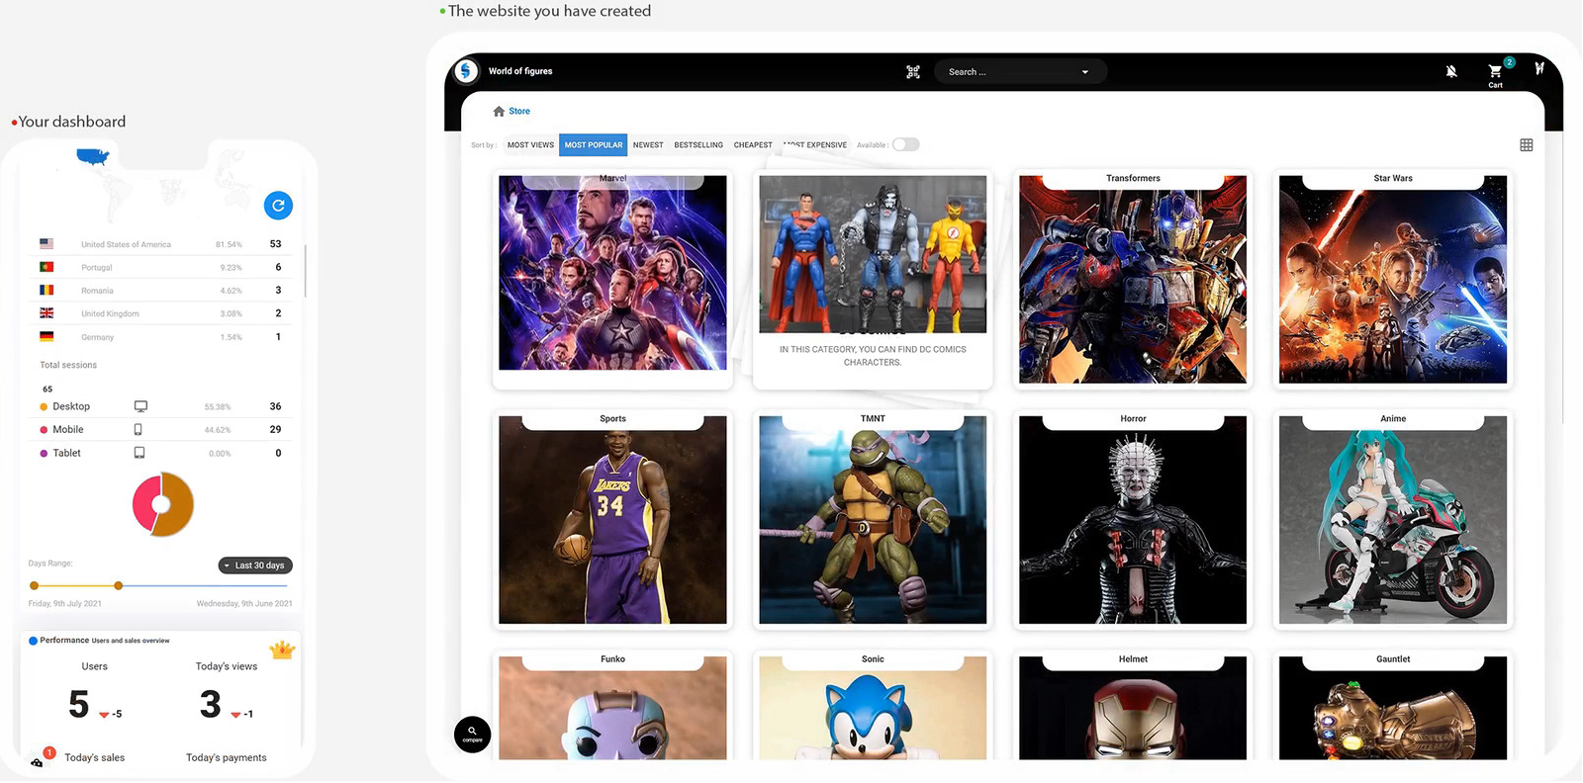Image resolution: width=1583 pixels, height=783 pixels.
Task: Click the Desktop sessions legend dot
Action: pos(44,406)
